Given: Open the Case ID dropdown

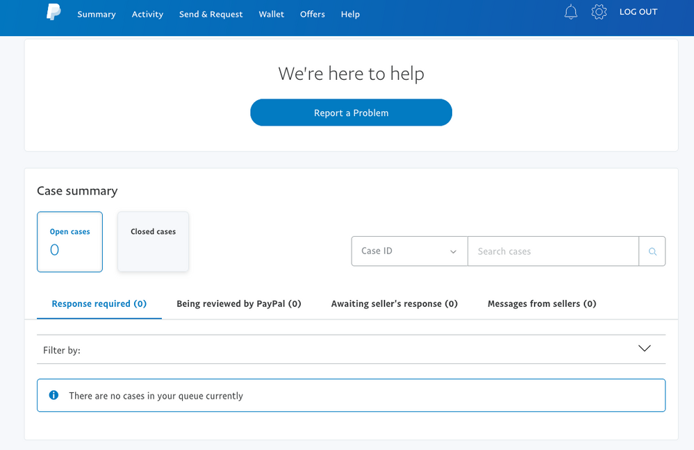Looking at the screenshot, I should point(409,251).
